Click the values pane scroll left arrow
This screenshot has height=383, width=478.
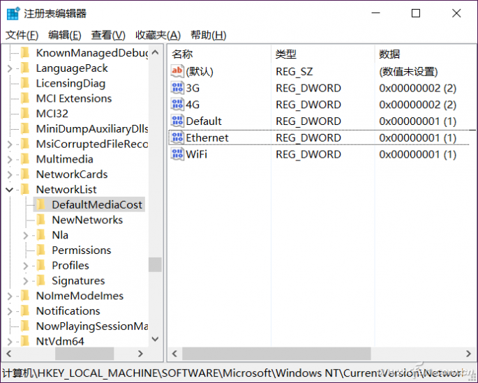coord(174,354)
